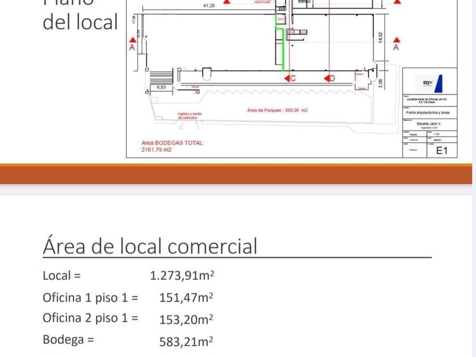The height and width of the screenshot is (357, 476).
Task: Select the Local area value 1.273,91m²
Action: coord(182,276)
